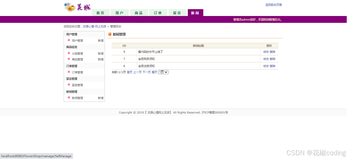Click the pink bullet next to 商品管理
The height and width of the screenshot is (159, 347).
[x=69, y=59]
